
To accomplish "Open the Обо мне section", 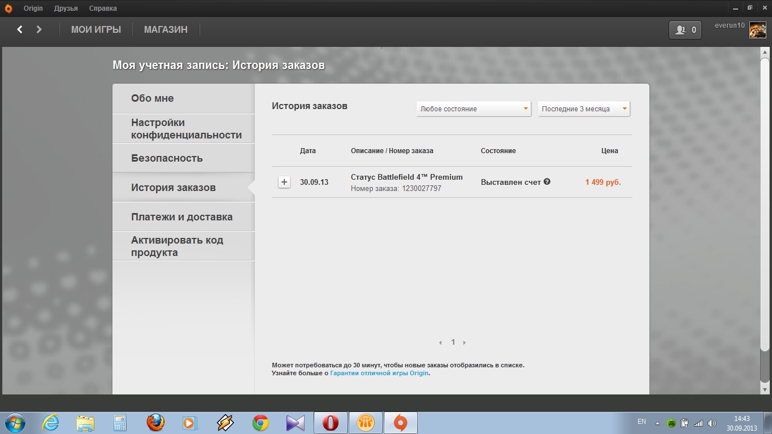I will (x=184, y=98).
